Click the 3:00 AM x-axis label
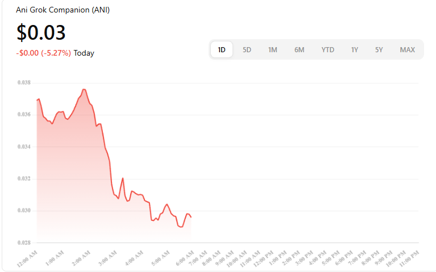 [x=107, y=258]
